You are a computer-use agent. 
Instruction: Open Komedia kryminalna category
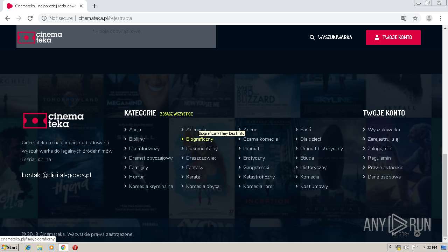click(151, 186)
